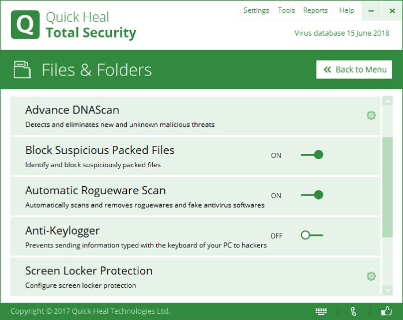Select the Screen Locker Protection title
Screen dimensions: 403x320
point(89,270)
